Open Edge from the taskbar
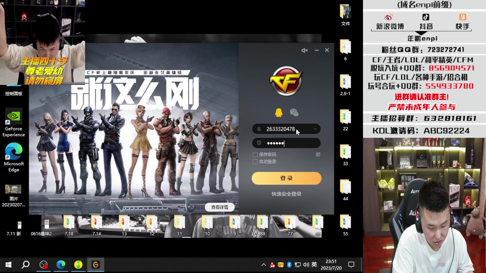This screenshot has width=486, height=273. pyautogui.click(x=61, y=265)
